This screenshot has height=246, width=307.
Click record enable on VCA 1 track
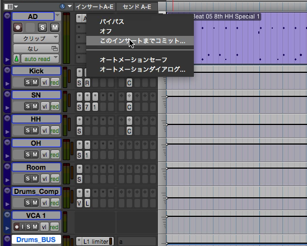17,227
